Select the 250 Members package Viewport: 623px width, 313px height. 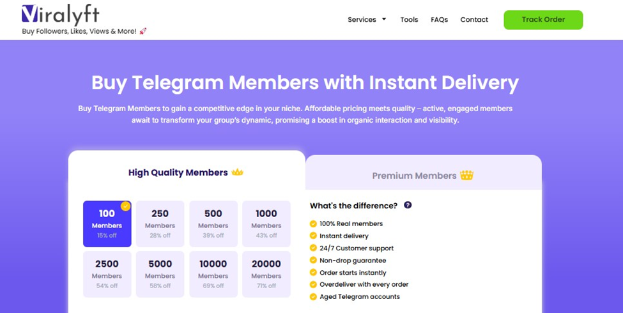(160, 224)
